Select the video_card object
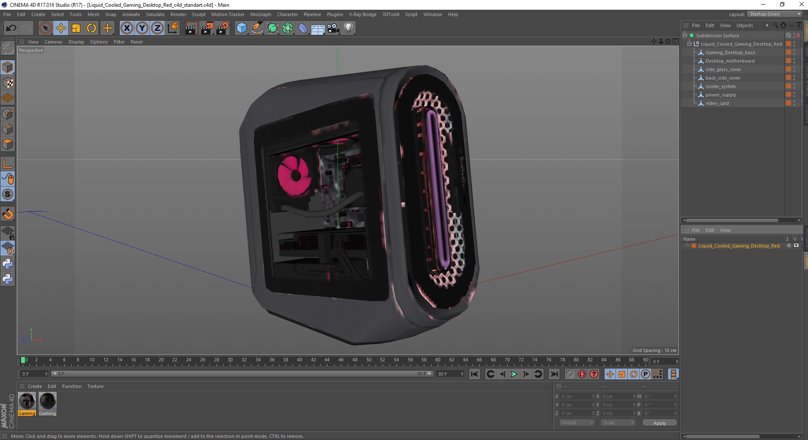 click(717, 103)
